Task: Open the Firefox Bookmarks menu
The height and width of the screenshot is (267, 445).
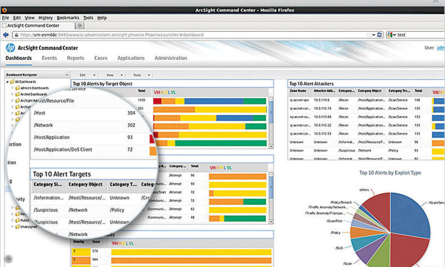Action: tap(68, 18)
